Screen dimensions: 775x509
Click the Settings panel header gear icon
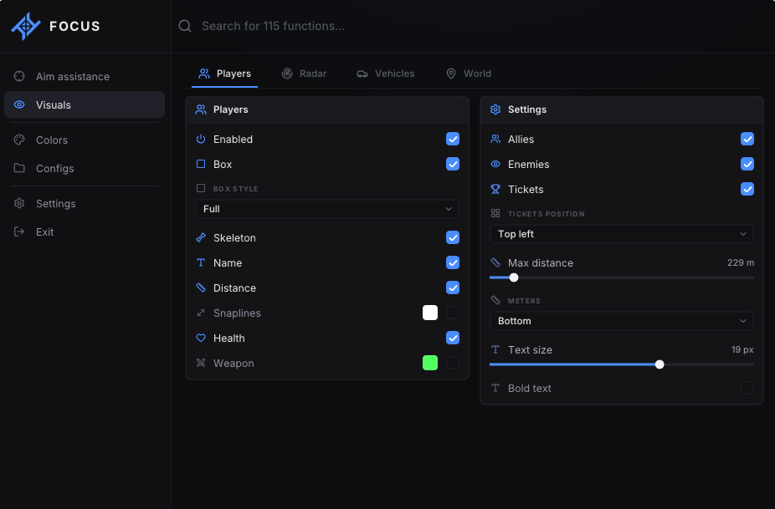[x=495, y=109]
